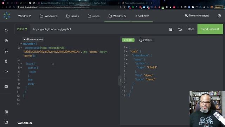This screenshot has height=127, width=225.
Task: Click the webcam video thumbnail
Action: tap(207, 109)
